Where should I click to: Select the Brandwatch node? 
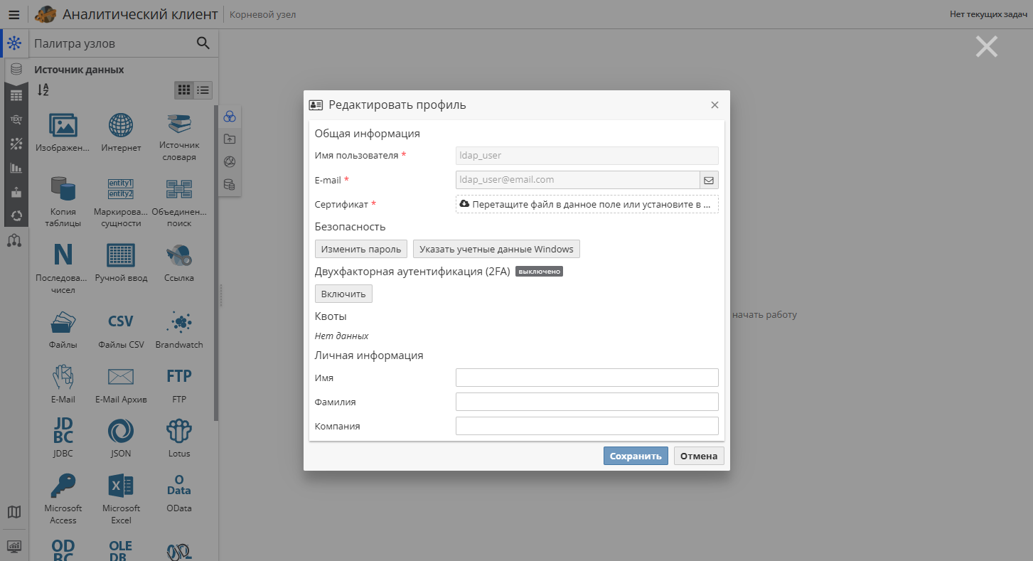tap(179, 330)
